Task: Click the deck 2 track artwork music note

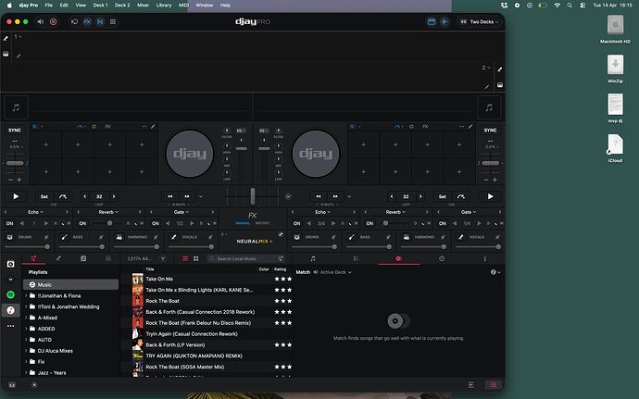Action: click(489, 107)
